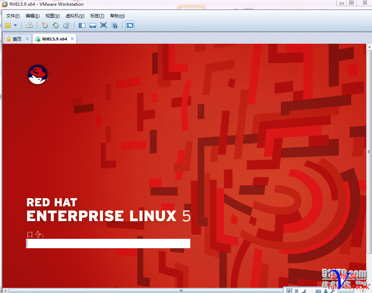Maximize the VMware Workstation window

351,3
